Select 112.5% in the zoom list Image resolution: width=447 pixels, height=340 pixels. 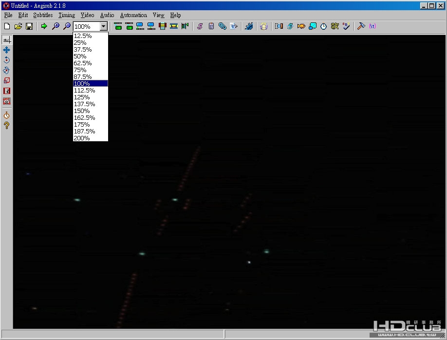[x=91, y=91]
